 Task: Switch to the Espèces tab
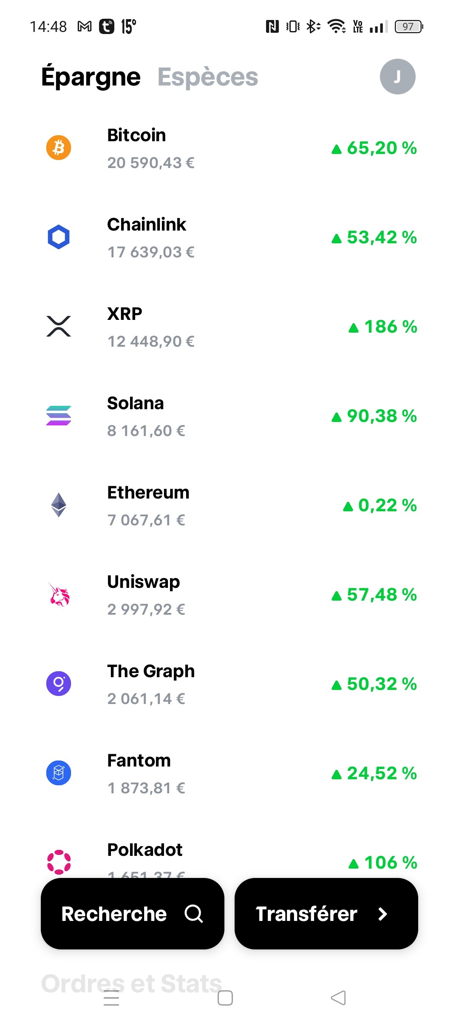(x=208, y=77)
